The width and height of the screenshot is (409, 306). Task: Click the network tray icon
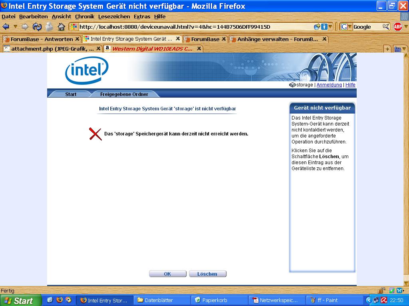coord(376,300)
